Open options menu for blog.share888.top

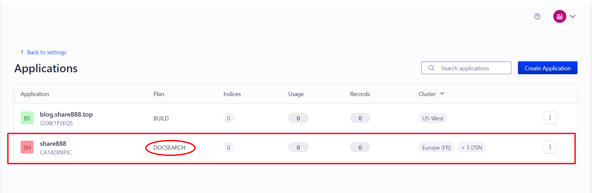pos(550,118)
